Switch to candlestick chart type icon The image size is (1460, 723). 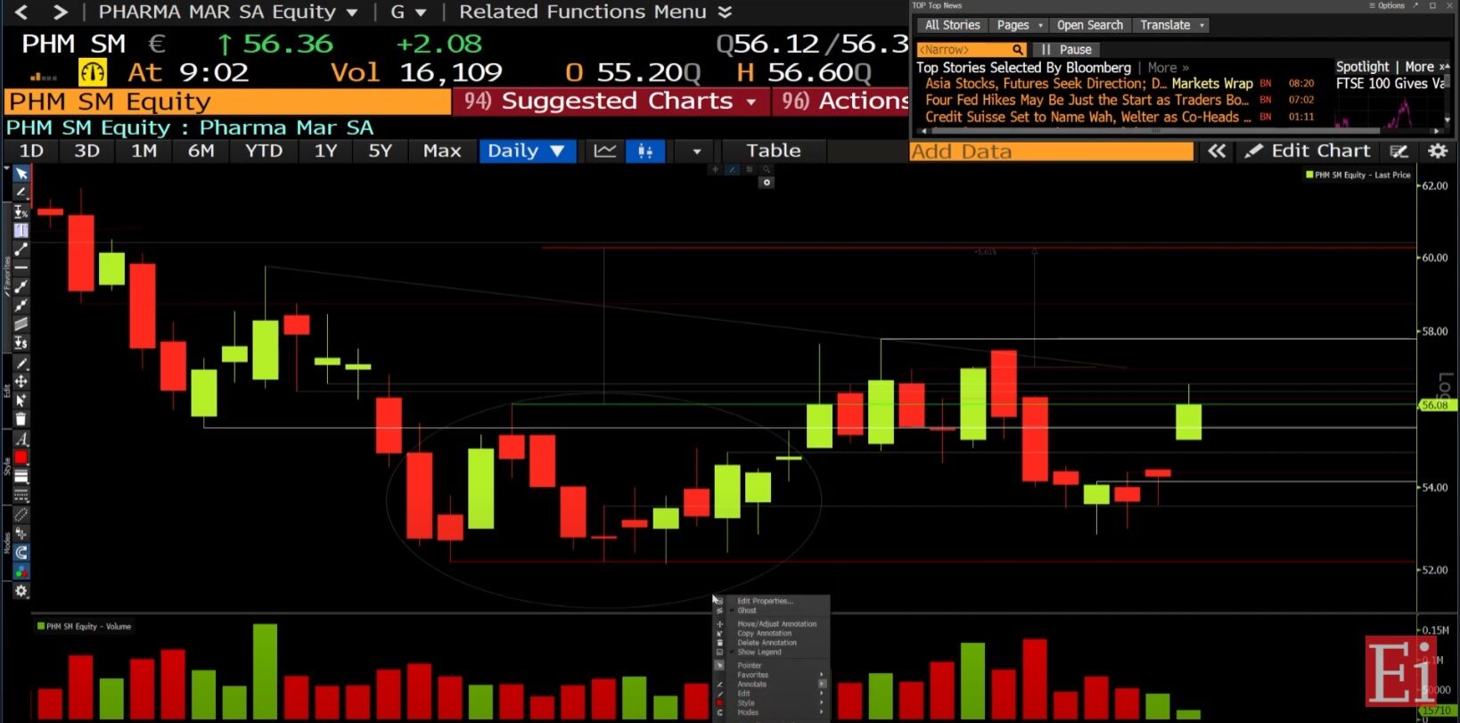645,151
